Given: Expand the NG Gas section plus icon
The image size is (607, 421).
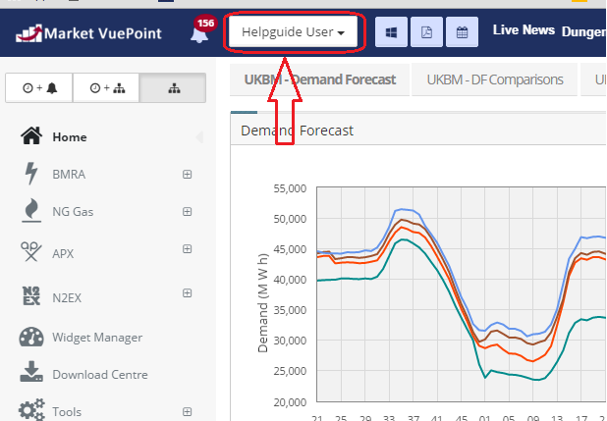Looking at the screenshot, I should (x=187, y=212).
